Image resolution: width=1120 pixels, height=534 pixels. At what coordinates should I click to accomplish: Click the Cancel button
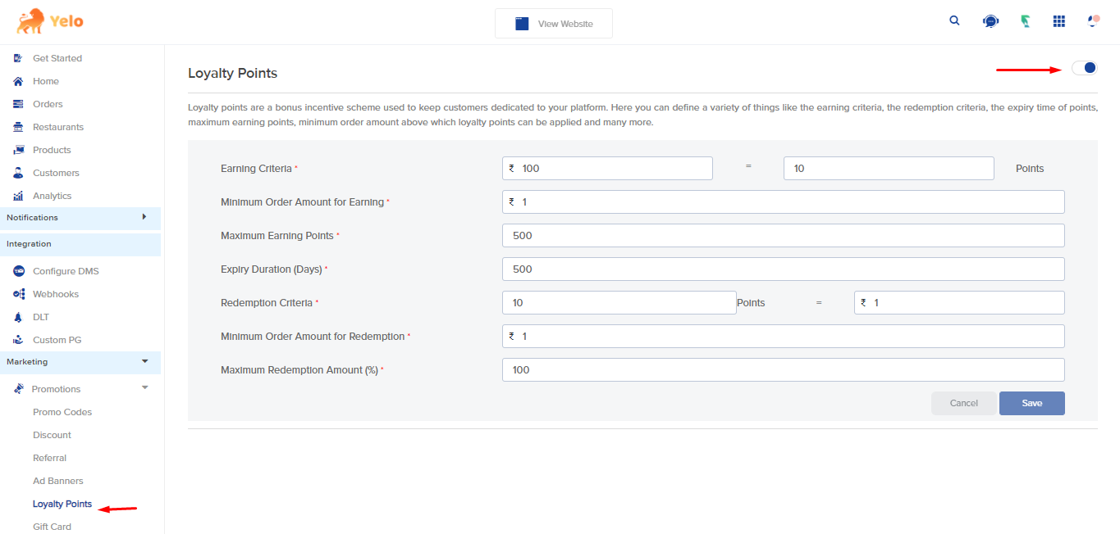click(x=964, y=403)
